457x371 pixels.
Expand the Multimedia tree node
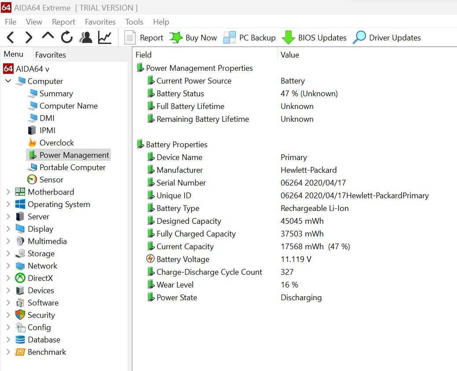(x=8, y=241)
